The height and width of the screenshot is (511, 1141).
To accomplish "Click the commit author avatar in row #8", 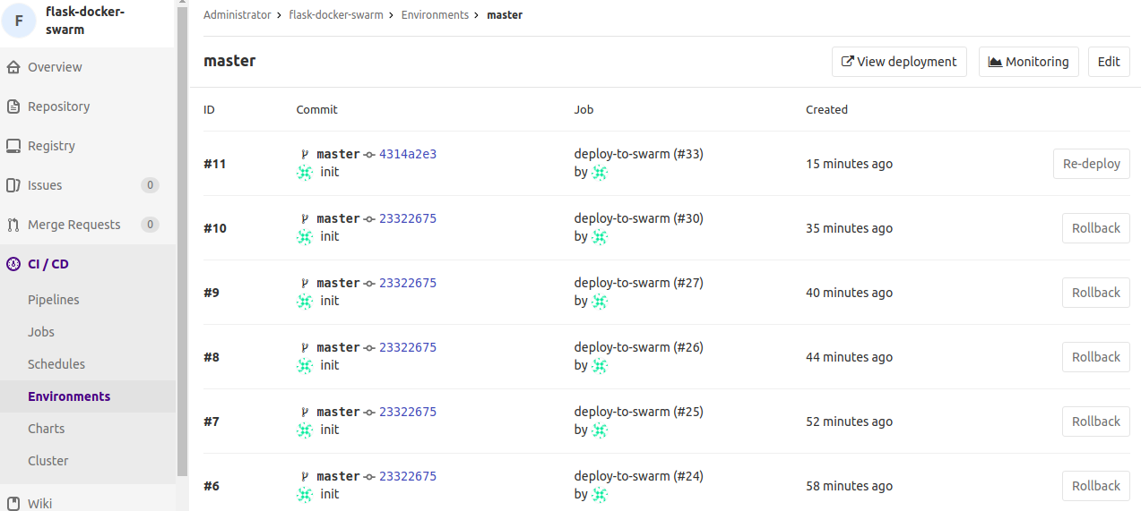I will coord(305,365).
